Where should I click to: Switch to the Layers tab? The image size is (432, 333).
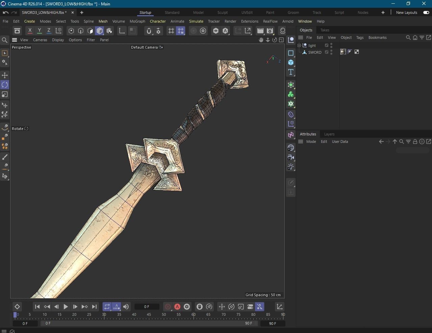click(329, 134)
